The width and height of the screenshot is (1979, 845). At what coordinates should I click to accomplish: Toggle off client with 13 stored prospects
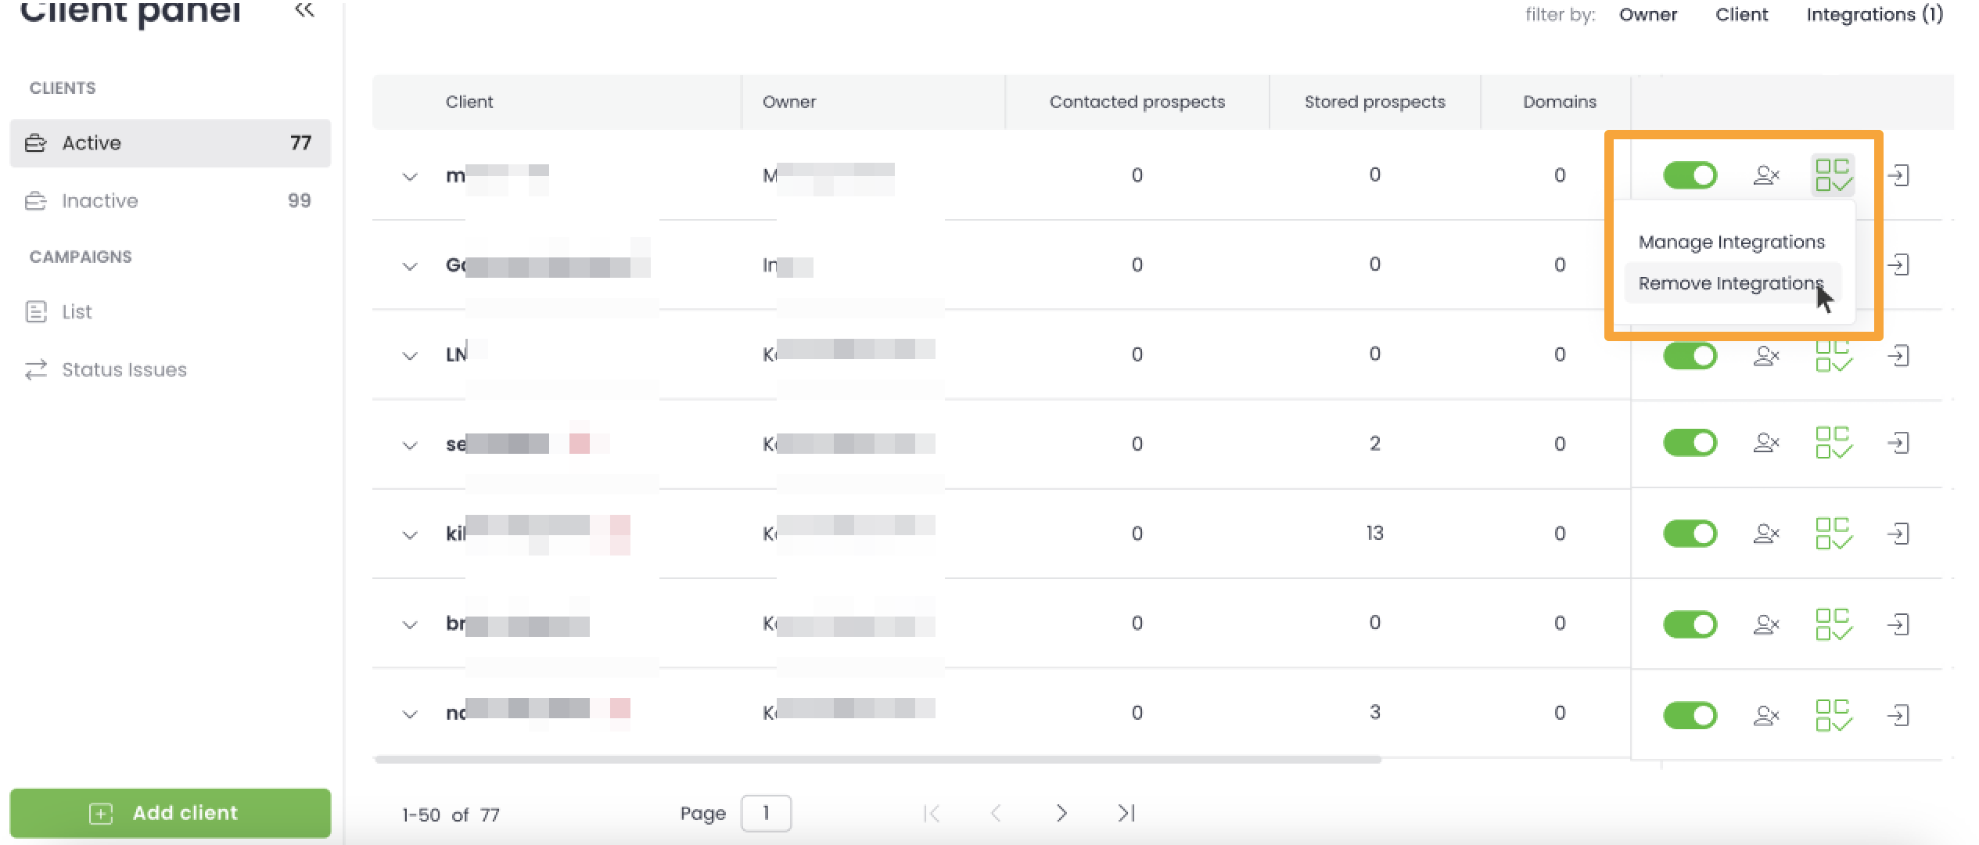pyautogui.click(x=1690, y=534)
